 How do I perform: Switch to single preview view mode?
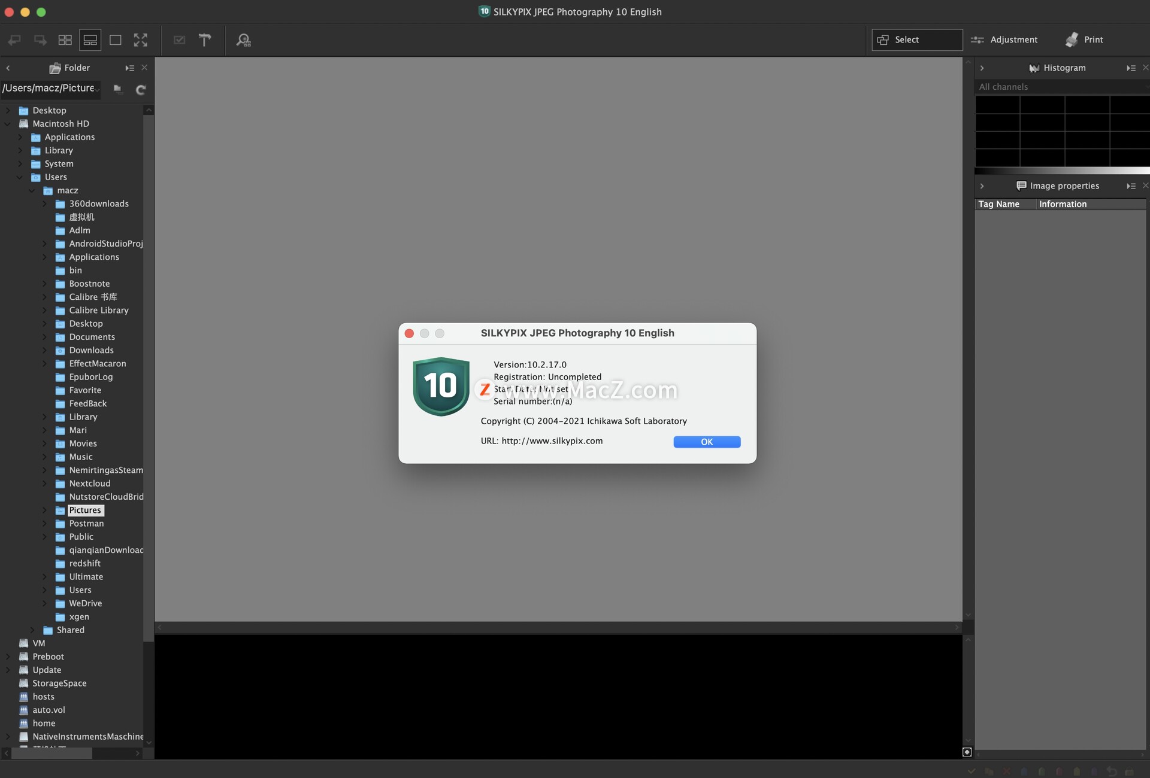(116, 40)
